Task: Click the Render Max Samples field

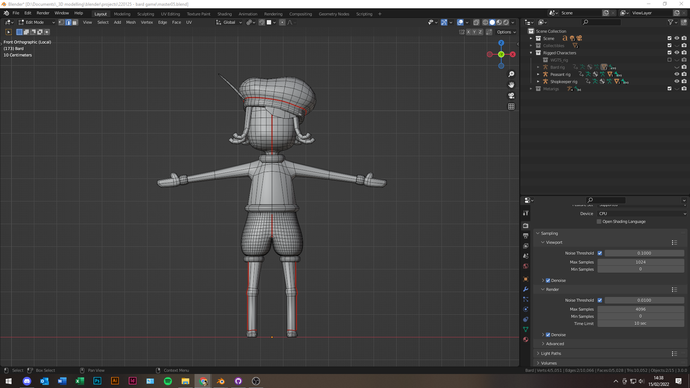Action: 640,309
